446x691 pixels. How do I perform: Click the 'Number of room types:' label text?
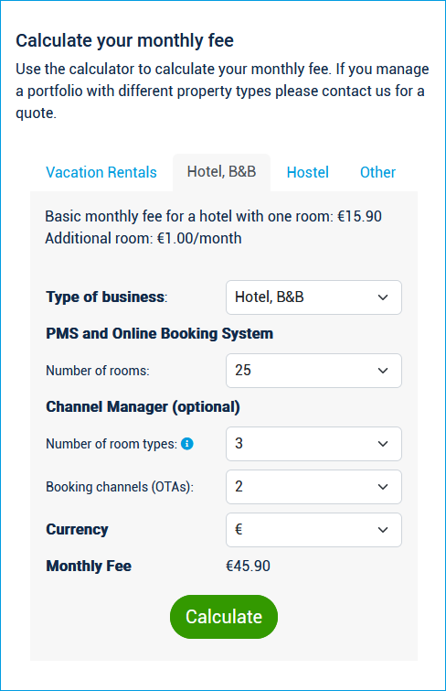111,444
